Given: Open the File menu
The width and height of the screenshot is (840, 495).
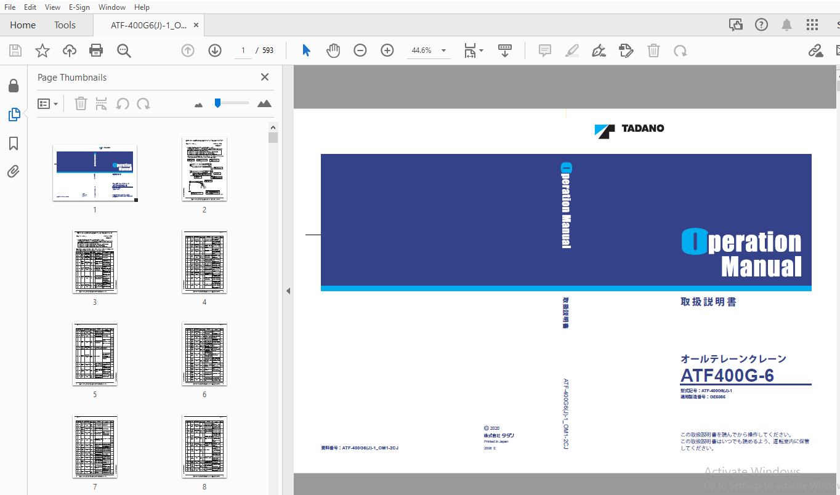Looking at the screenshot, I should coord(10,7).
